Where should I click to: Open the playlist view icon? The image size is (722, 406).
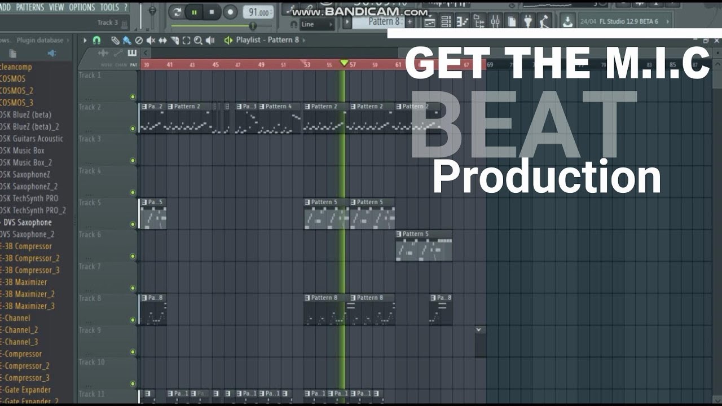(429, 22)
